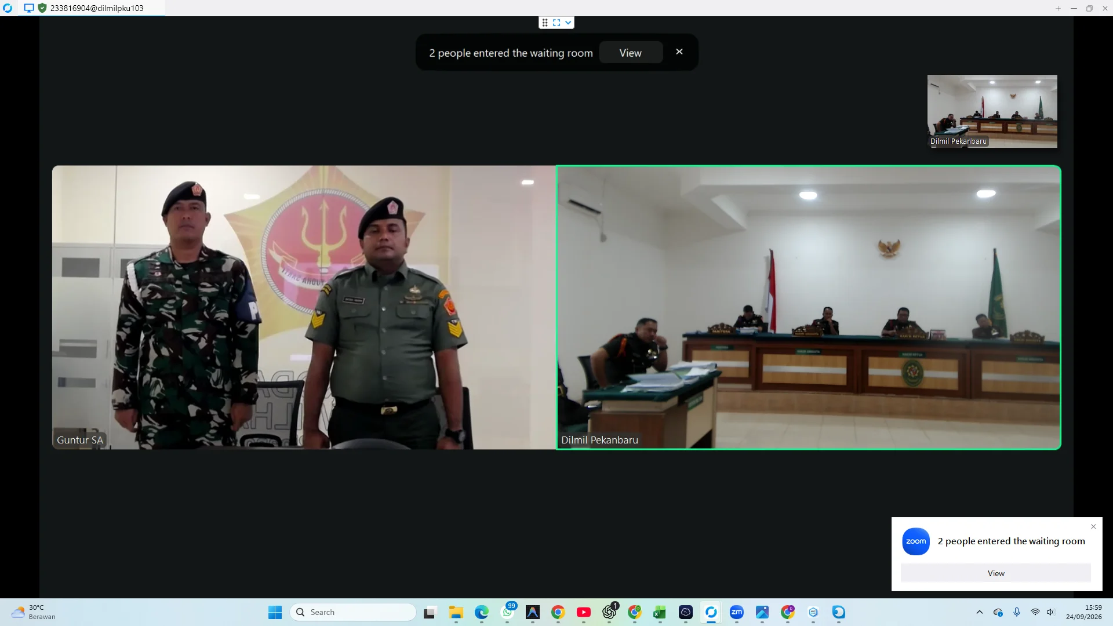Screen dimensions: 1113x626
Task: Dismiss the top waiting room banner
Action: (x=679, y=52)
